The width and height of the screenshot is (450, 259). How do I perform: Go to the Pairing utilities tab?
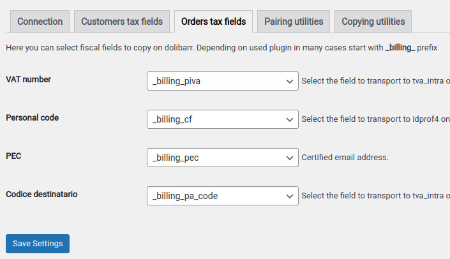coord(294,22)
